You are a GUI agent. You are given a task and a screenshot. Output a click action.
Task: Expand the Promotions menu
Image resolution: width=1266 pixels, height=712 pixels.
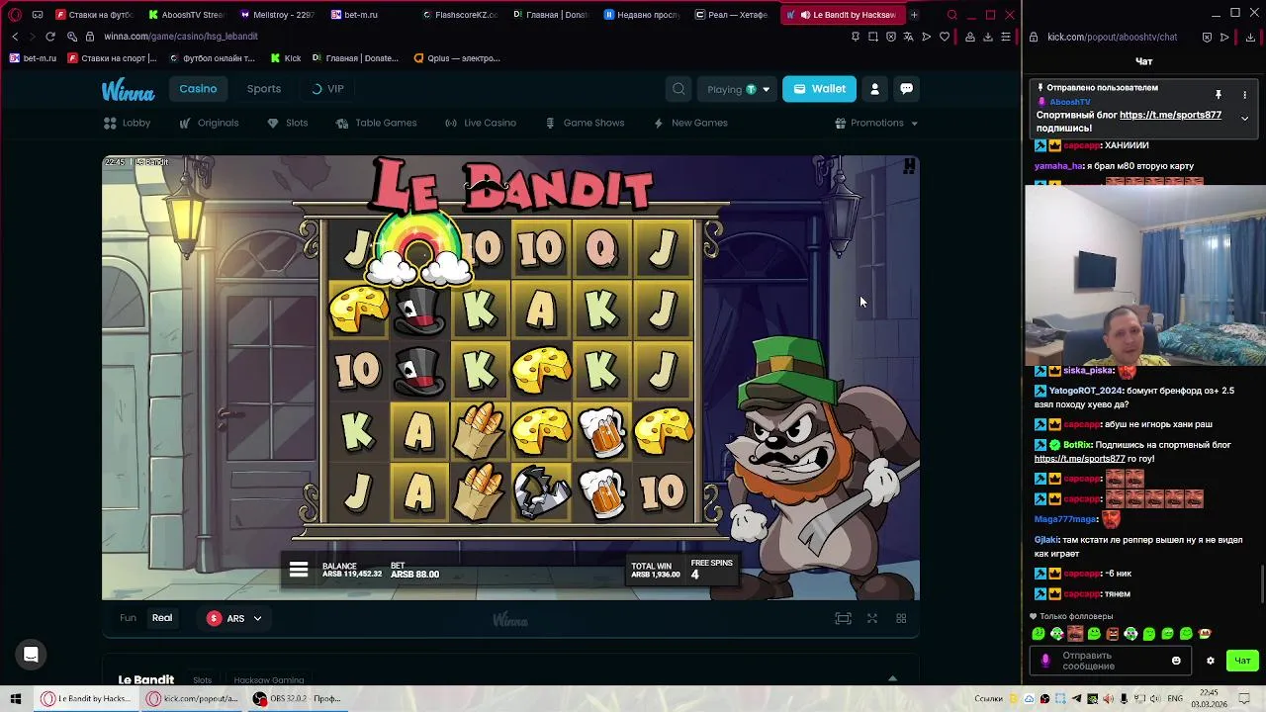876,123
